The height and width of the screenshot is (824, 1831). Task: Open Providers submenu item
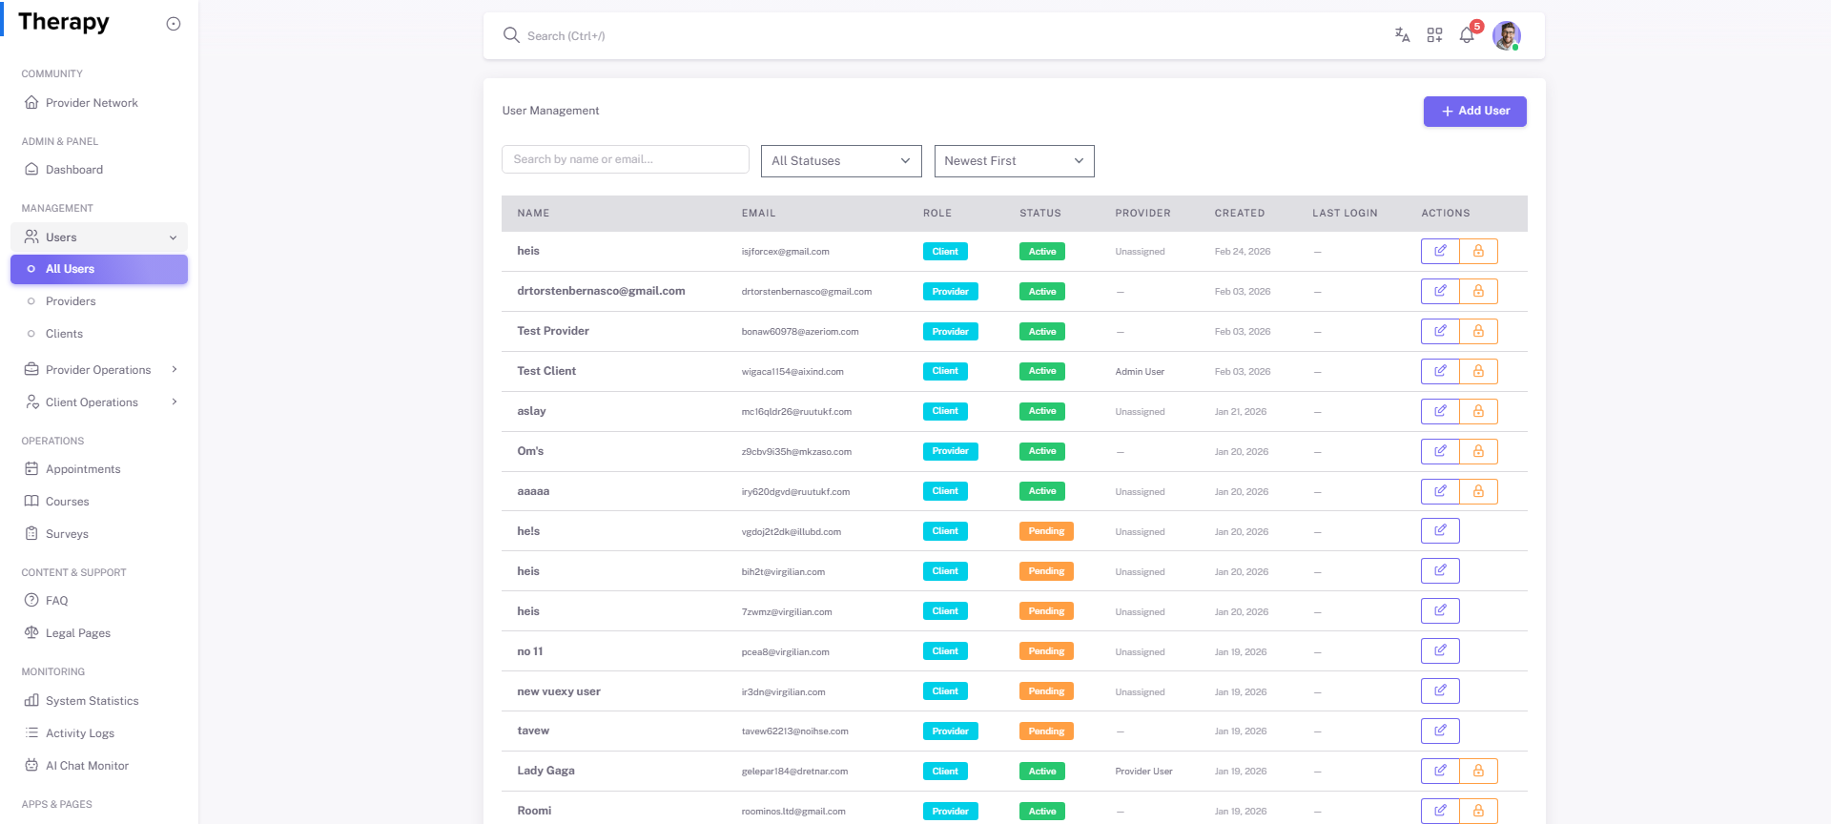[x=99, y=301]
